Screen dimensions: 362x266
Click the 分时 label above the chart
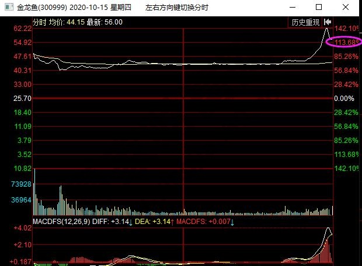(39, 22)
